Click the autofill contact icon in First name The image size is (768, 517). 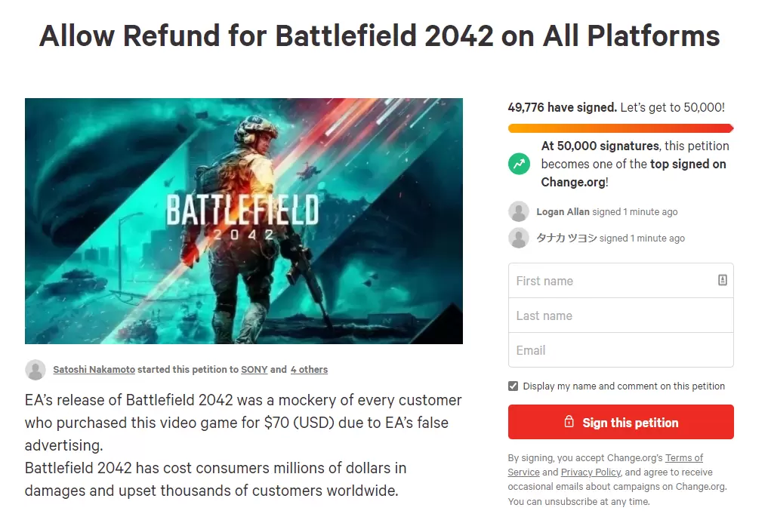722,280
